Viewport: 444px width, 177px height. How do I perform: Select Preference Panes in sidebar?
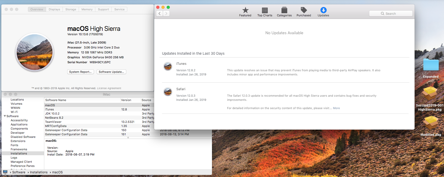(23, 166)
